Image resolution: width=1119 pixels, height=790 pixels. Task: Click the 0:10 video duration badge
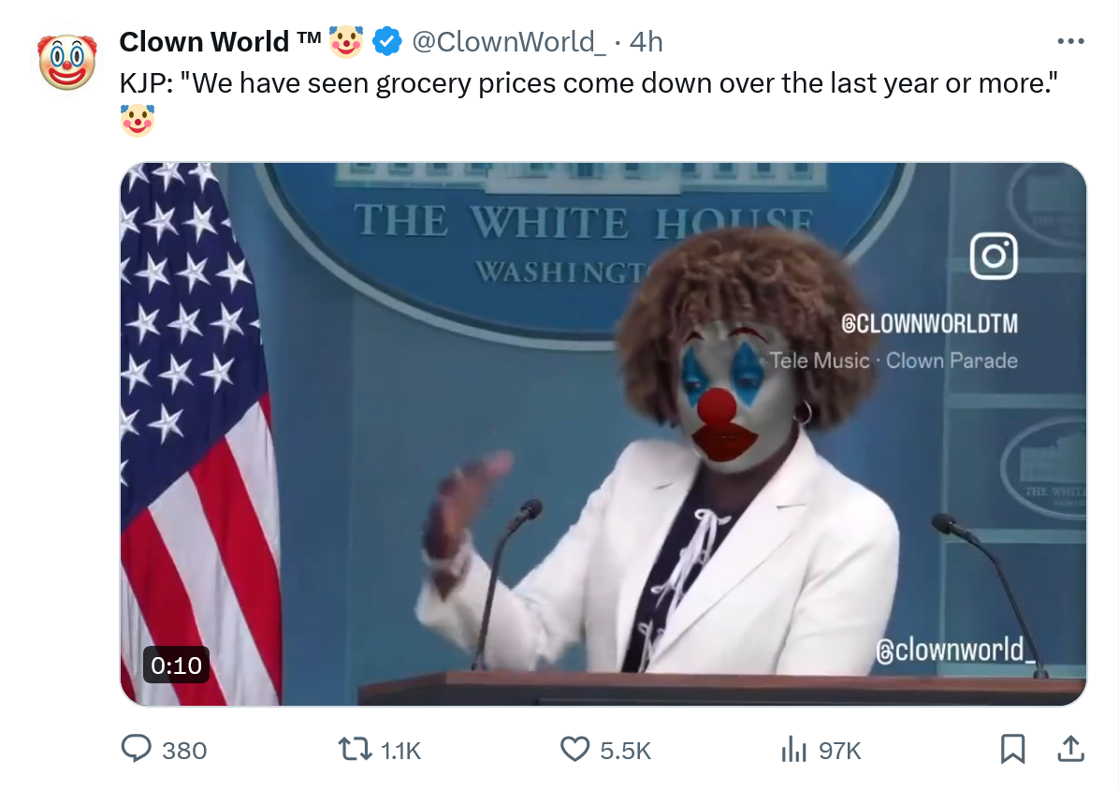coord(176,666)
